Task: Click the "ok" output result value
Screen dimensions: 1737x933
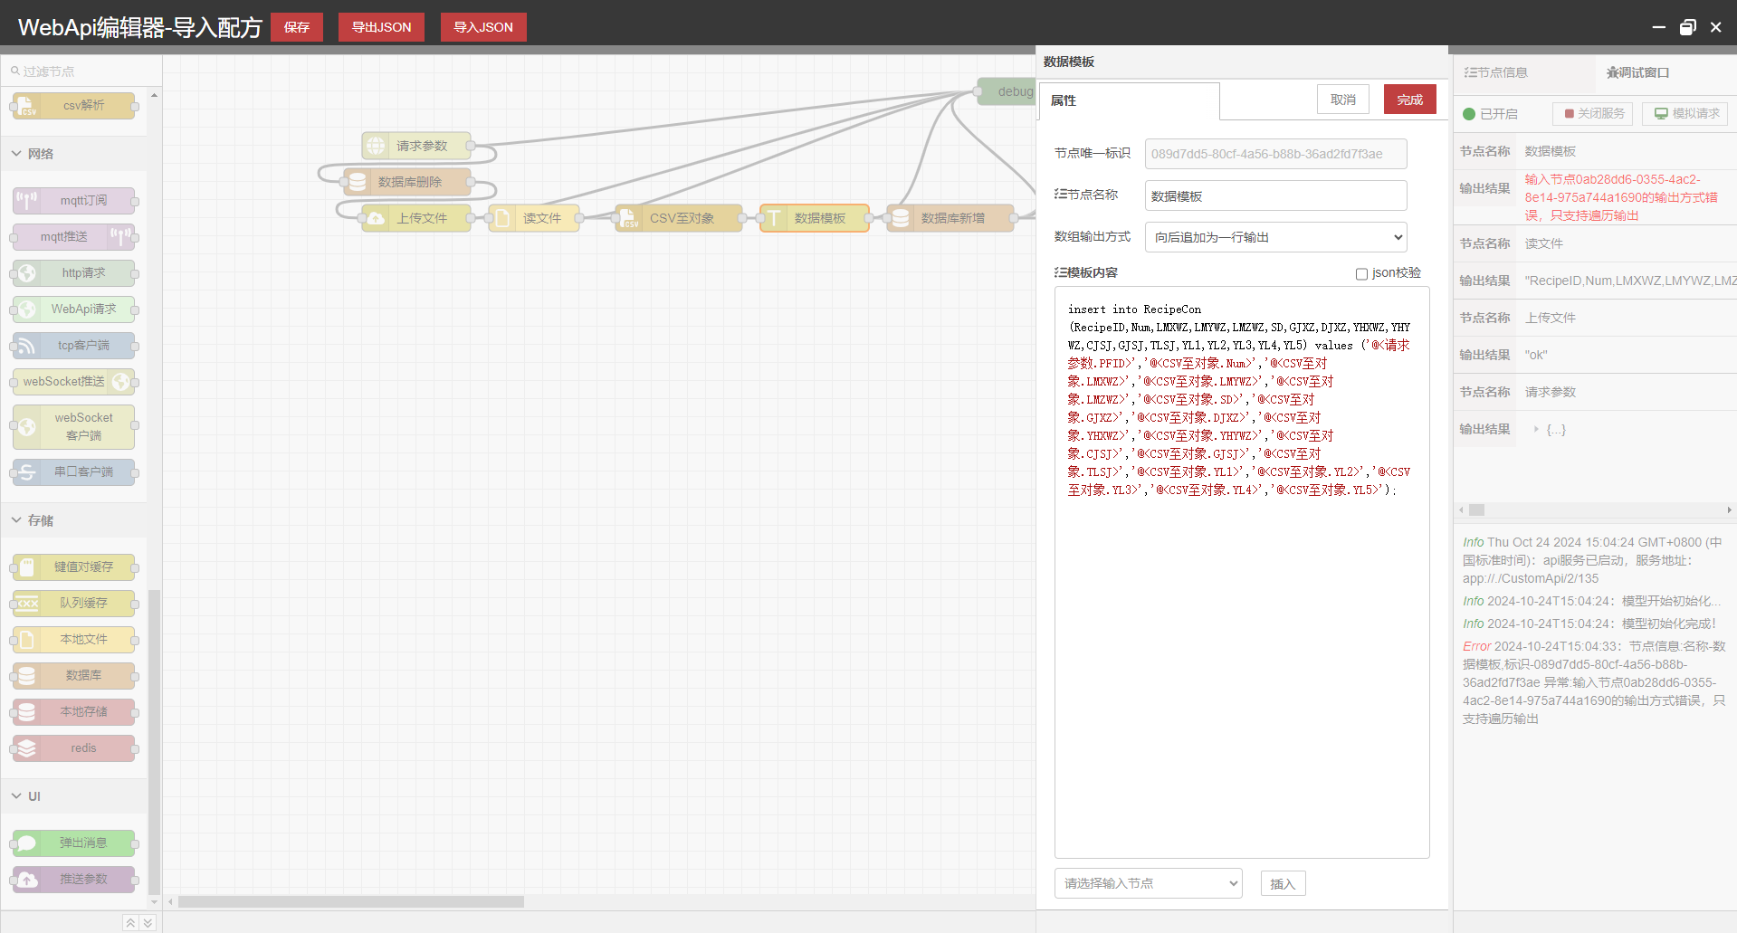Action: click(1536, 355)
